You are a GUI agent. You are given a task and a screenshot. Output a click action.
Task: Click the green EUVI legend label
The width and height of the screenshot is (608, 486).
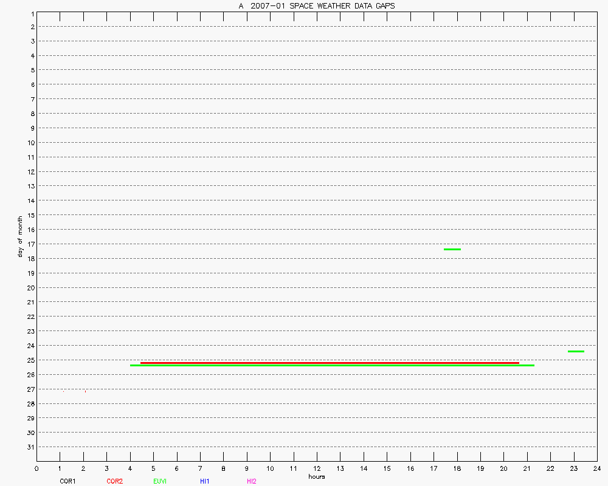point(160,481)
